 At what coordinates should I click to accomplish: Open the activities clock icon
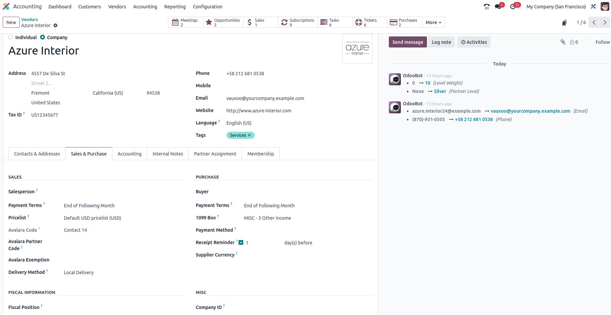(x=513, y=6)
